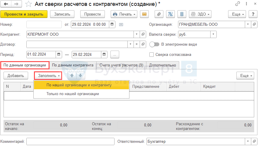Check the 'Сверка согласована' checkbox
This screenshot has height=146, width=258.
point(152,54)
